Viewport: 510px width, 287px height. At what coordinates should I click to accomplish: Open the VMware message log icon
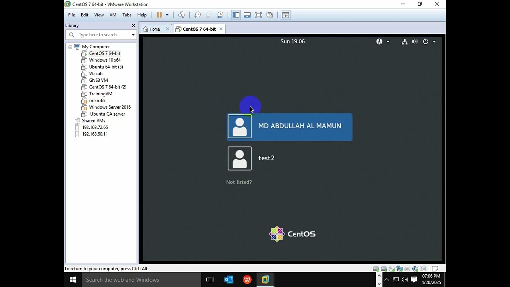pos(435,269)
